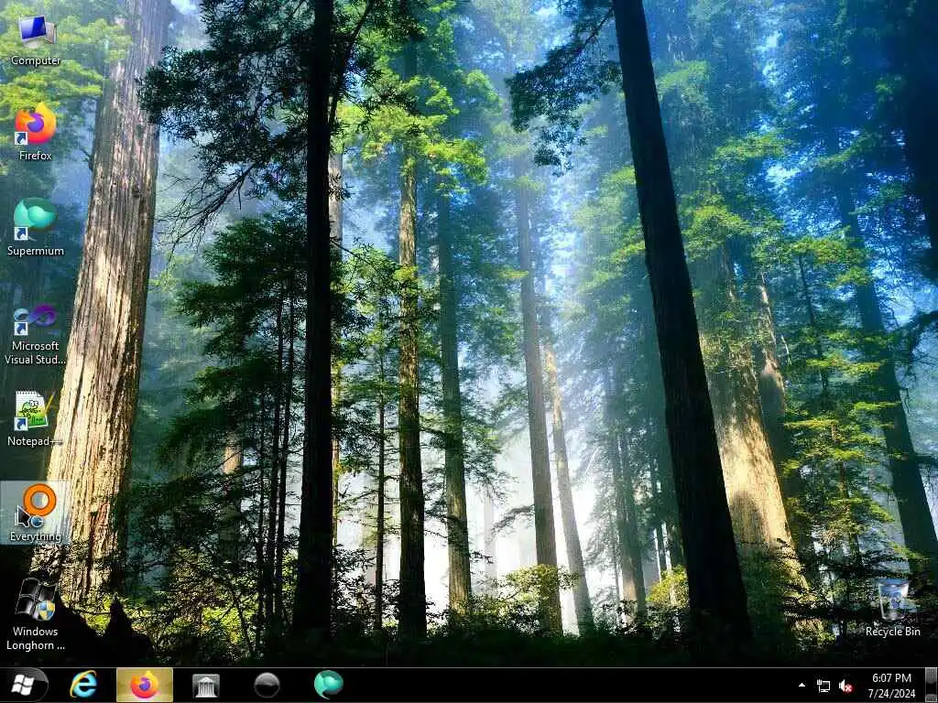Select the Notepad++ desktop shortcut
This screenshot has width=938, height=703.
pyautogui.click(x=36, y=418)
